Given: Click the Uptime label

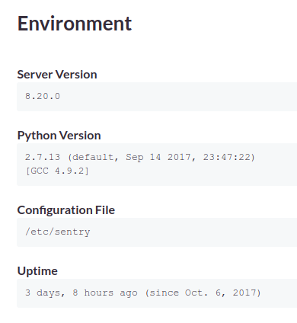Looking at the screenshot, I should click(x=37, y=271).
